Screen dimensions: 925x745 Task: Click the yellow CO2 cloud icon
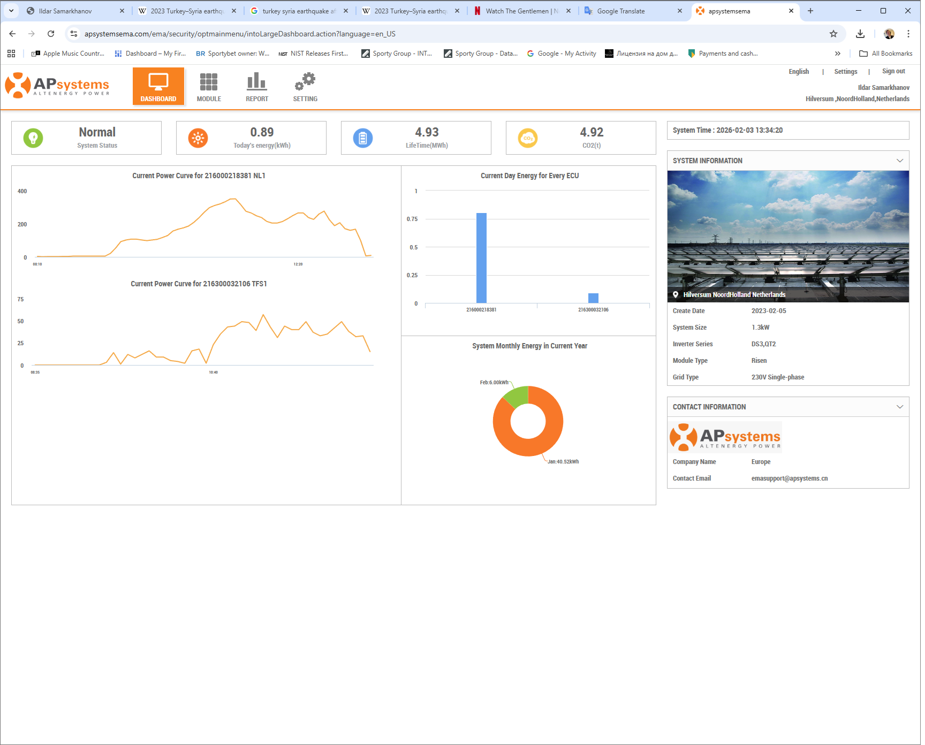point(528,138)
